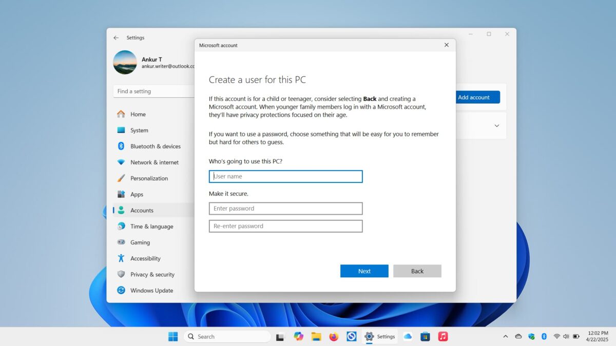Open Privacy & security settings
Screen dimensions: 616x346
pyautogui.click(x=153, y=274)
